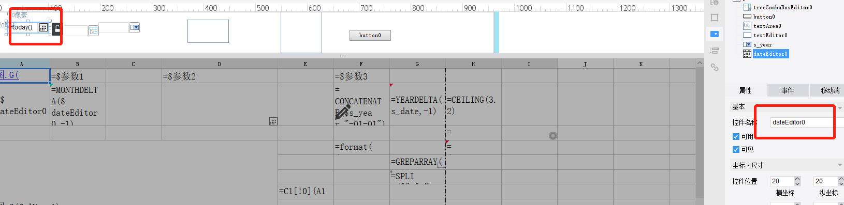Select column header D
This screenshot has height=205, width=844.
pyautogui.click(x=220, y=64)
